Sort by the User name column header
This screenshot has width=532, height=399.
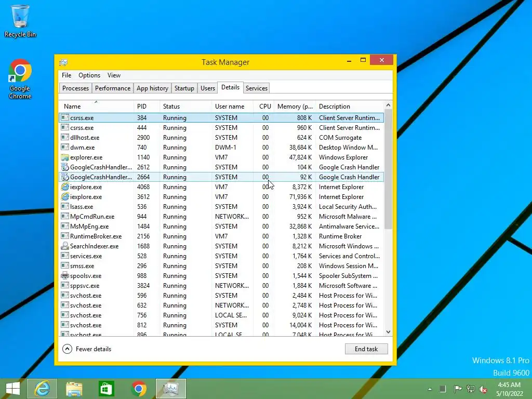tap(232, 106)
